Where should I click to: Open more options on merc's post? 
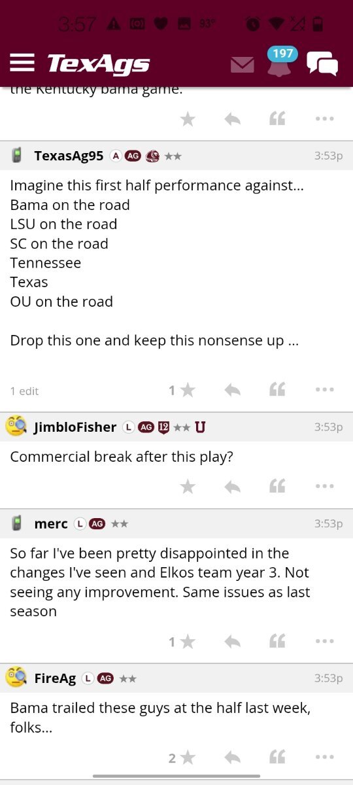(324, 642)
